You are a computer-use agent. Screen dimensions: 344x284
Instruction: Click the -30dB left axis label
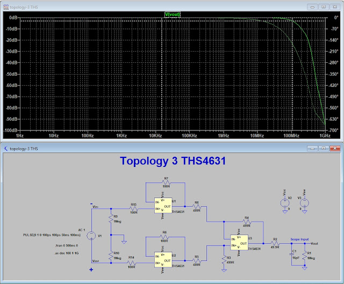[x=11, y=52]
